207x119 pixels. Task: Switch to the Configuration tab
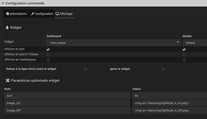click(42, 14)
